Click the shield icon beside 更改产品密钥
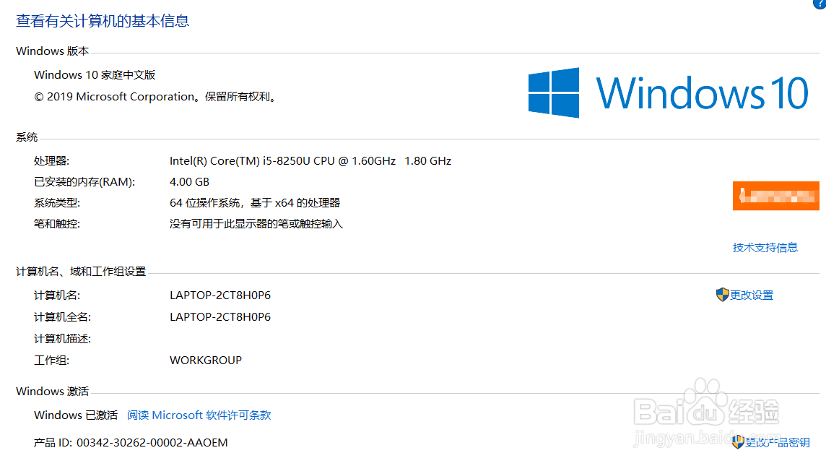 (x=738, y=441)
